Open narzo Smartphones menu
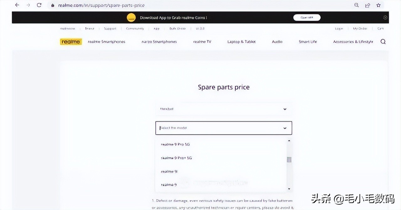Image resolution: width=401 pixels, height=210 pixels. coord(159,42)
